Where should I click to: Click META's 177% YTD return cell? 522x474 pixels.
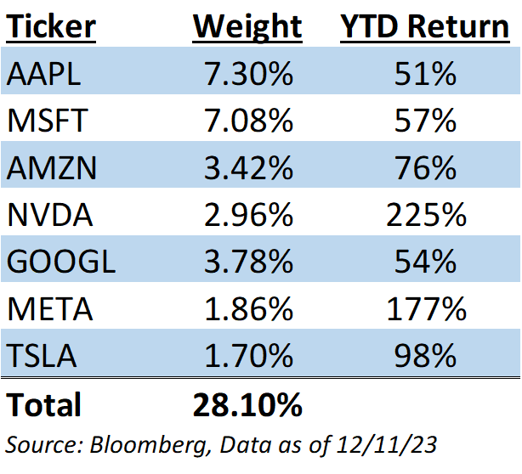click(x=424, y=308)
